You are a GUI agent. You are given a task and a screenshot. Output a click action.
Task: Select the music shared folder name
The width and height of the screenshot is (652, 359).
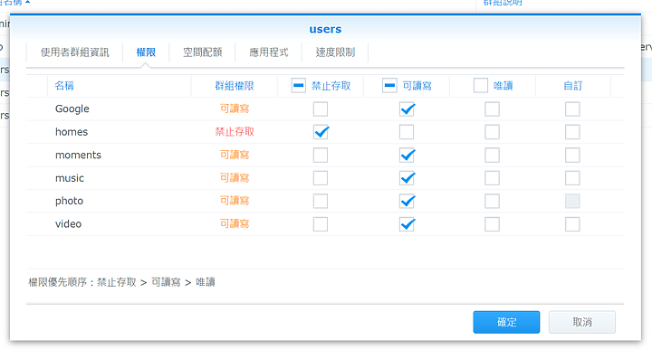coord(70,178)
